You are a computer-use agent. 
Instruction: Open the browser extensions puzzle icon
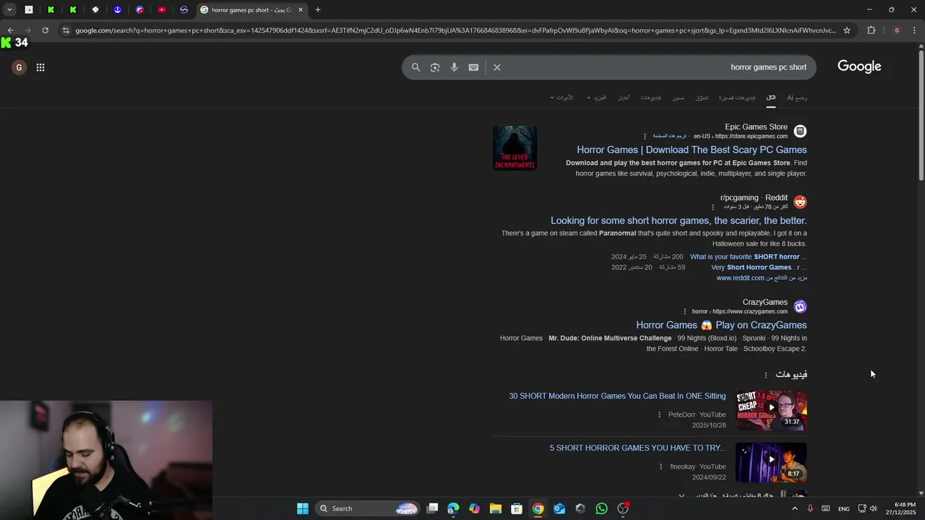click(871, 30)
